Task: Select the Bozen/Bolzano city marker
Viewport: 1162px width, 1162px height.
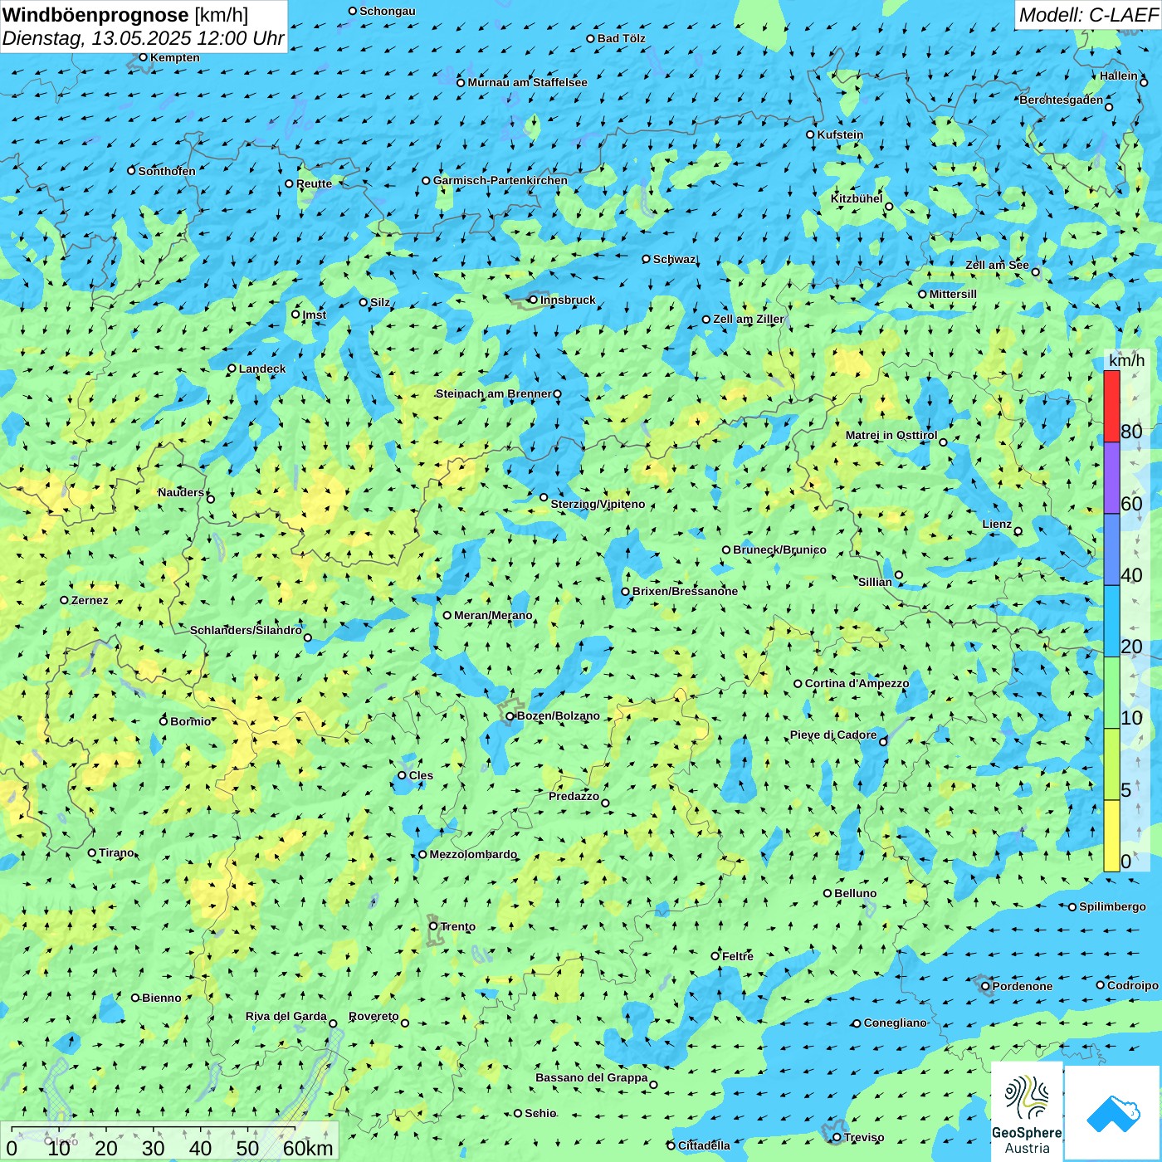Action: coord(510,715)
